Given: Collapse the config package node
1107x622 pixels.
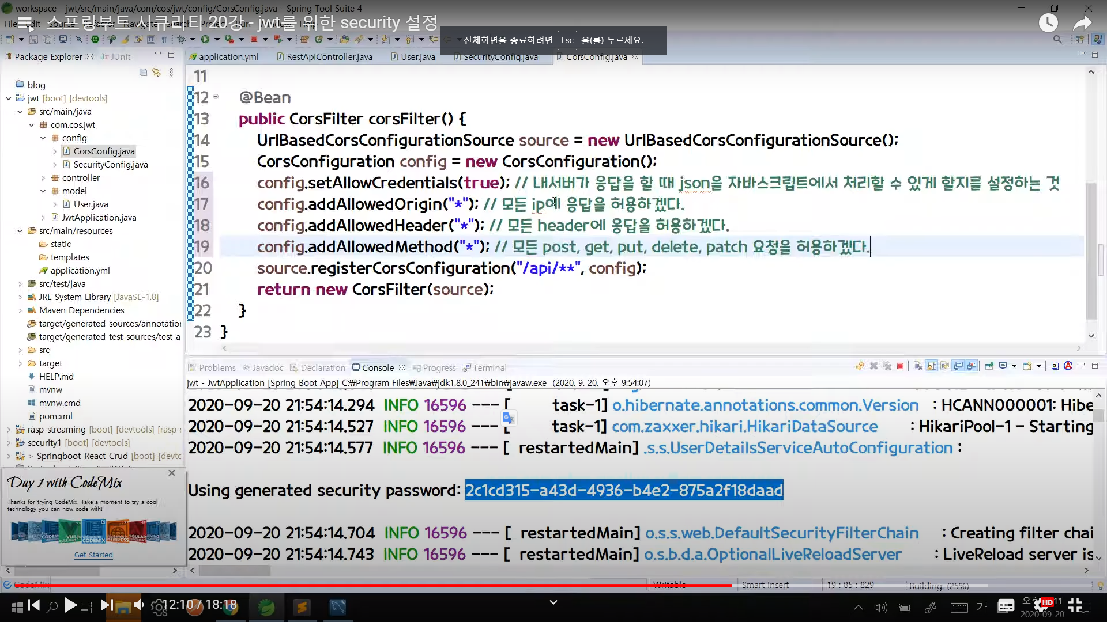Looking at the screenshot, I should [43, 138].
